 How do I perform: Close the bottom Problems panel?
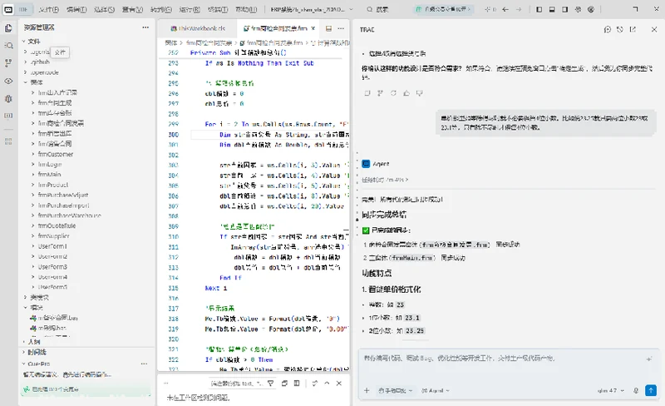(339, 383)
